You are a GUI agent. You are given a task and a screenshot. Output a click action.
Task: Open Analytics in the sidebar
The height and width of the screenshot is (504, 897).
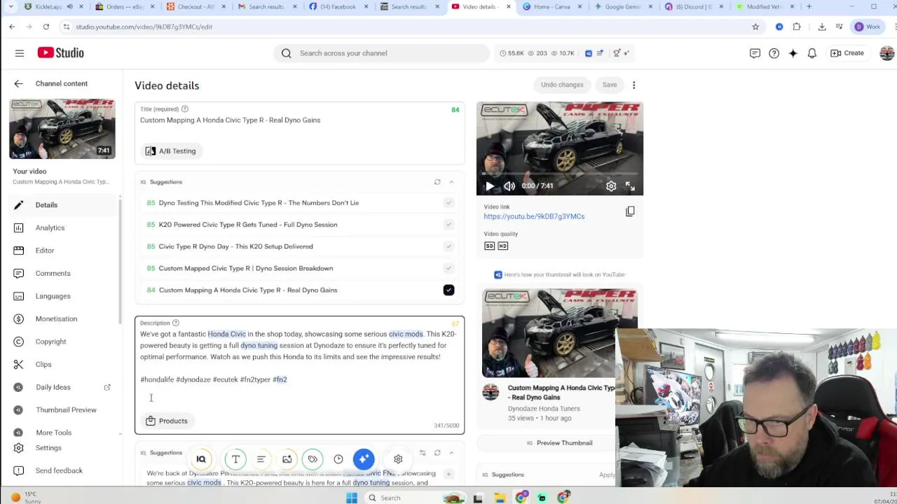[x=61, y=227]
